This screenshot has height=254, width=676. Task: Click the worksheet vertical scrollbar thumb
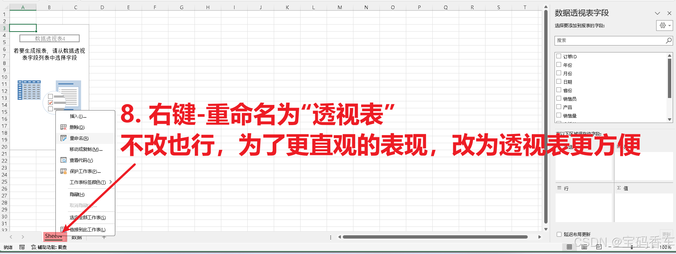pyautogui.click(x=546, y=116)
